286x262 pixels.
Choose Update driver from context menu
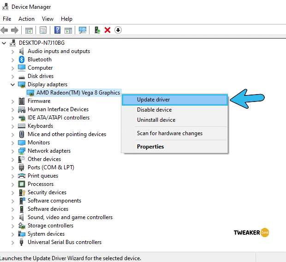tap(175, 100)
